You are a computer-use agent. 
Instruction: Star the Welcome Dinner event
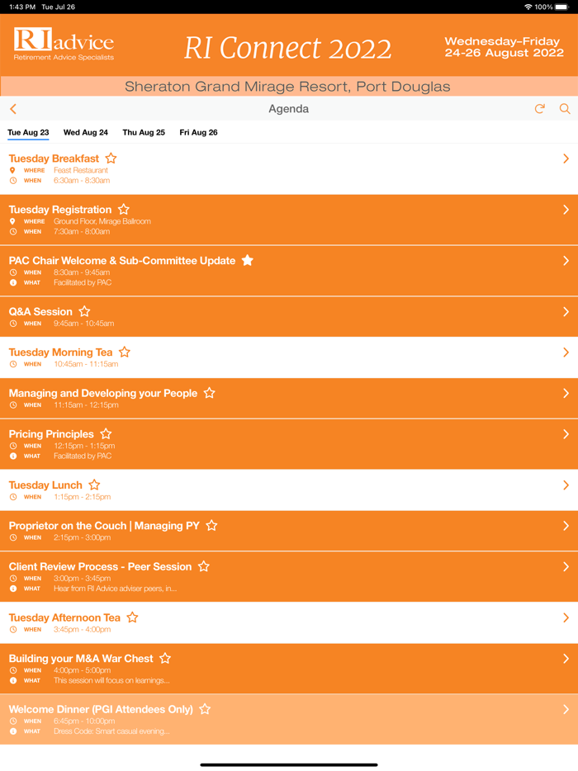(205, 709)
